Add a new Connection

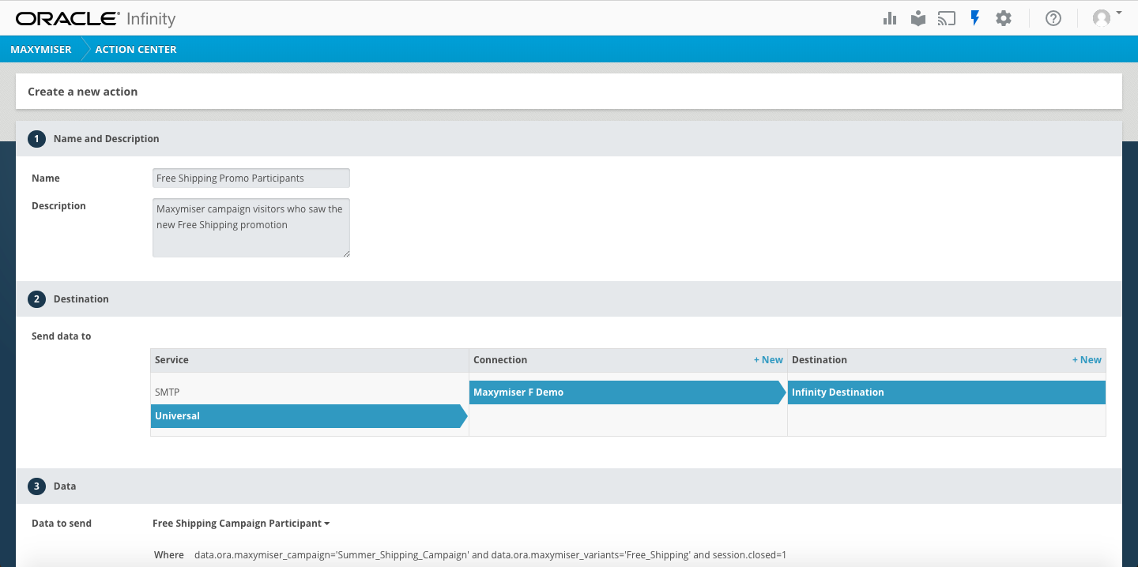[768, 360]
